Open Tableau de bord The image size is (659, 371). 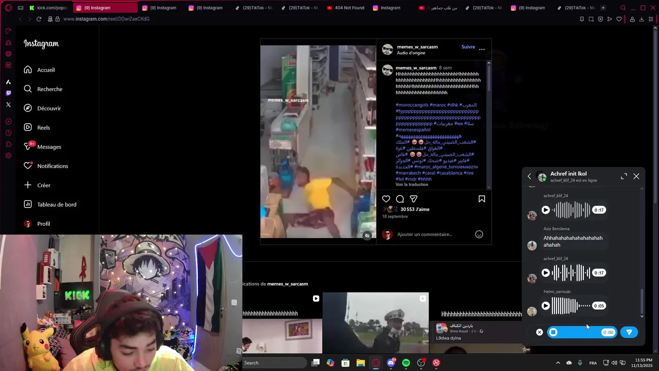tap(50, 205)
